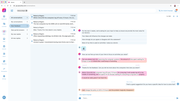Go to the previous conversation arrow
The width and height of the screenshot is (180, 101).
[x=174, y=16]
